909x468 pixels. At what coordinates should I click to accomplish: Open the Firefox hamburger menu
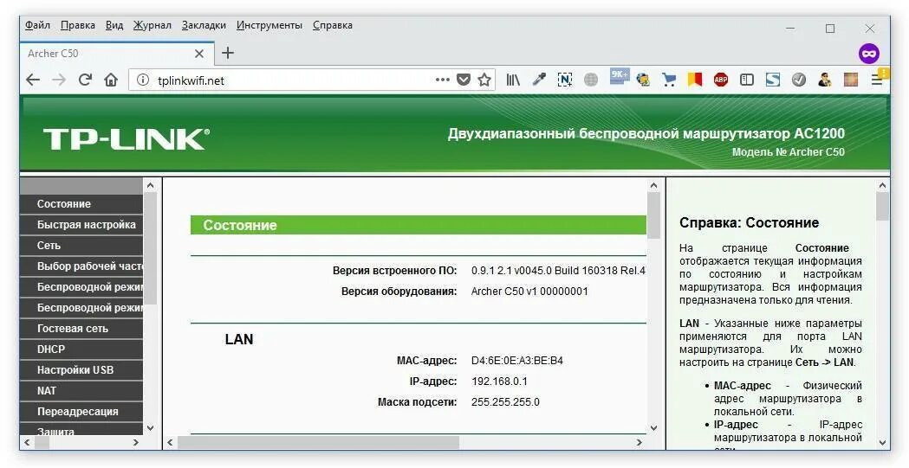(877, 80)
